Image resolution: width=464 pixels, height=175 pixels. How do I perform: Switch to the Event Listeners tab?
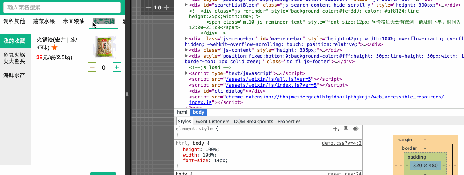[x=212, y=122]
